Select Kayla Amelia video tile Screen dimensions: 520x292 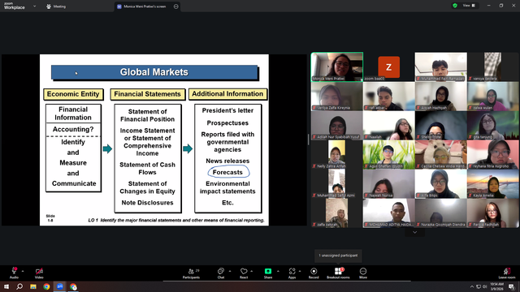click(493, 184)
